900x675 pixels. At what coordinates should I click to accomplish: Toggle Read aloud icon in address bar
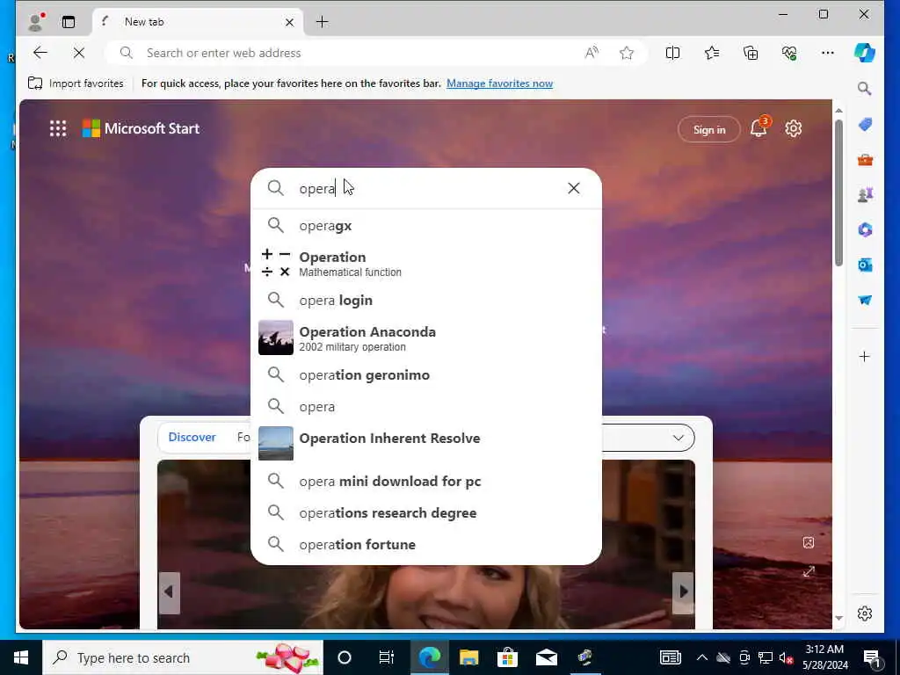click(x=592, y=53)
